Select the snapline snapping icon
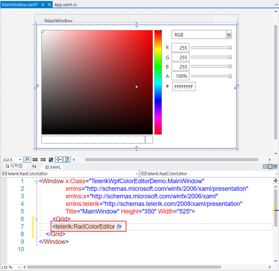The width and height of the screenshot is (279, 271). click(x=59, y=159)
